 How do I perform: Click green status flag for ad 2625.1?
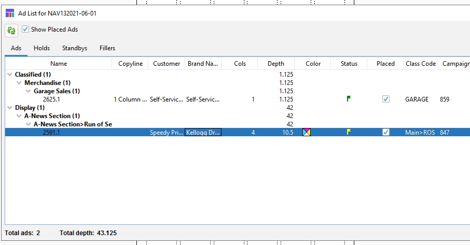click(349, 99)
